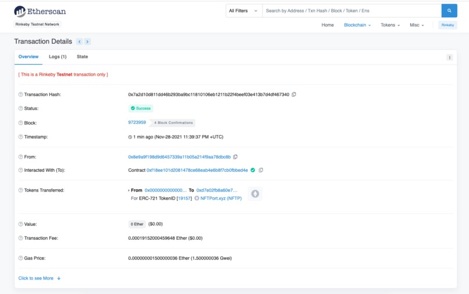The width and height of the screenshot is (469, 294).
Task: Click the Rinkeby Testnet Network label
Action: pyautogui.click(x=37, y=24)
